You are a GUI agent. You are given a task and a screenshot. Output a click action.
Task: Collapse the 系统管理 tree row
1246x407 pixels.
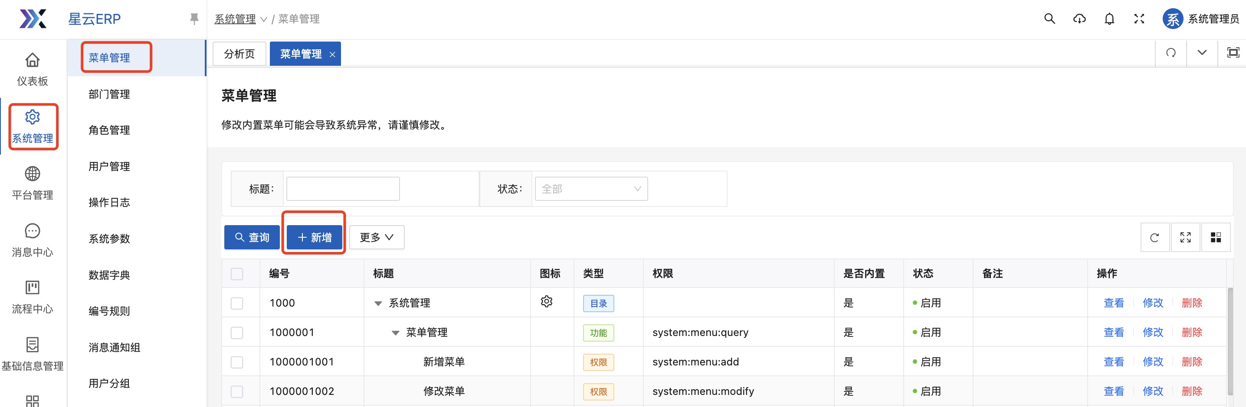click(x=378, y=304)
